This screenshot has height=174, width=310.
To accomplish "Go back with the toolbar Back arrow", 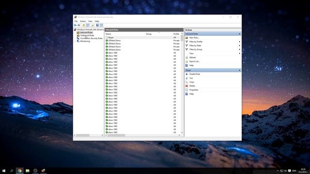I will click(x=75, y=25).
